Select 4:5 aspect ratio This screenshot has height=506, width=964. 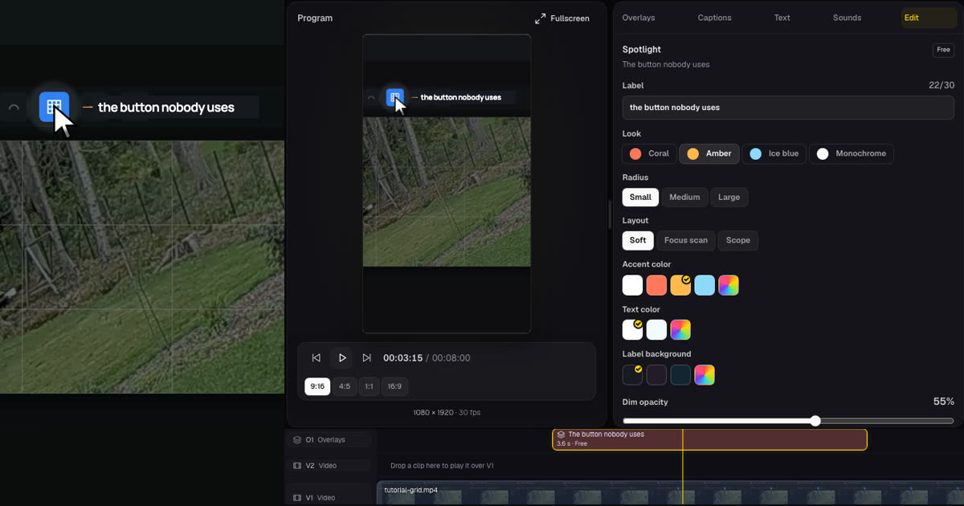345,386
